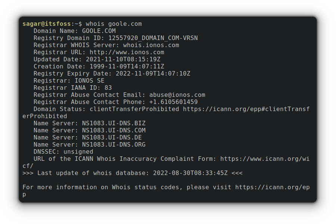Click the Registrar IONOS SE line
This screenshot has height=224, width=336.
[69, 81]
